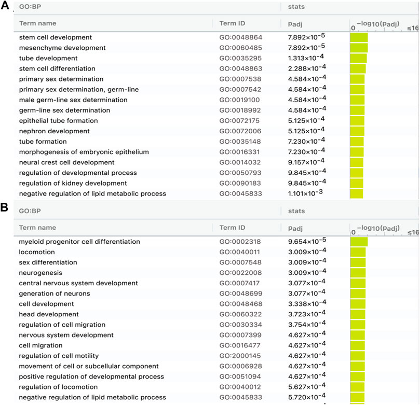Viewport: 420px width, 405px height.
Task: Click 'stem cell development' term in panel A
Action: pos(56,37)
